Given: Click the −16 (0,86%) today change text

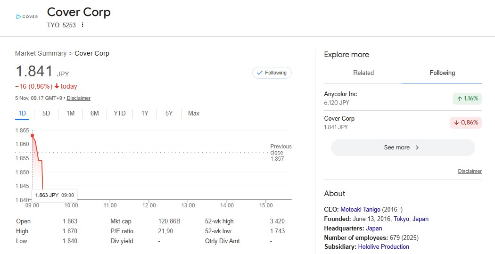Looking at the screenshot, I should coord(46,86).
